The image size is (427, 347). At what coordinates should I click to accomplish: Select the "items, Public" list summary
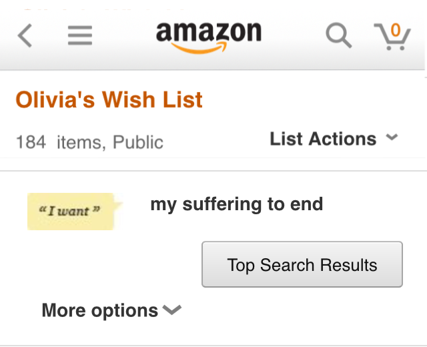tap(110, 142)
